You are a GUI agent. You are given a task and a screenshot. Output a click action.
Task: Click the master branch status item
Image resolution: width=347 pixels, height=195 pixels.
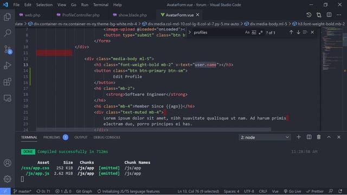tap(22, 191)
